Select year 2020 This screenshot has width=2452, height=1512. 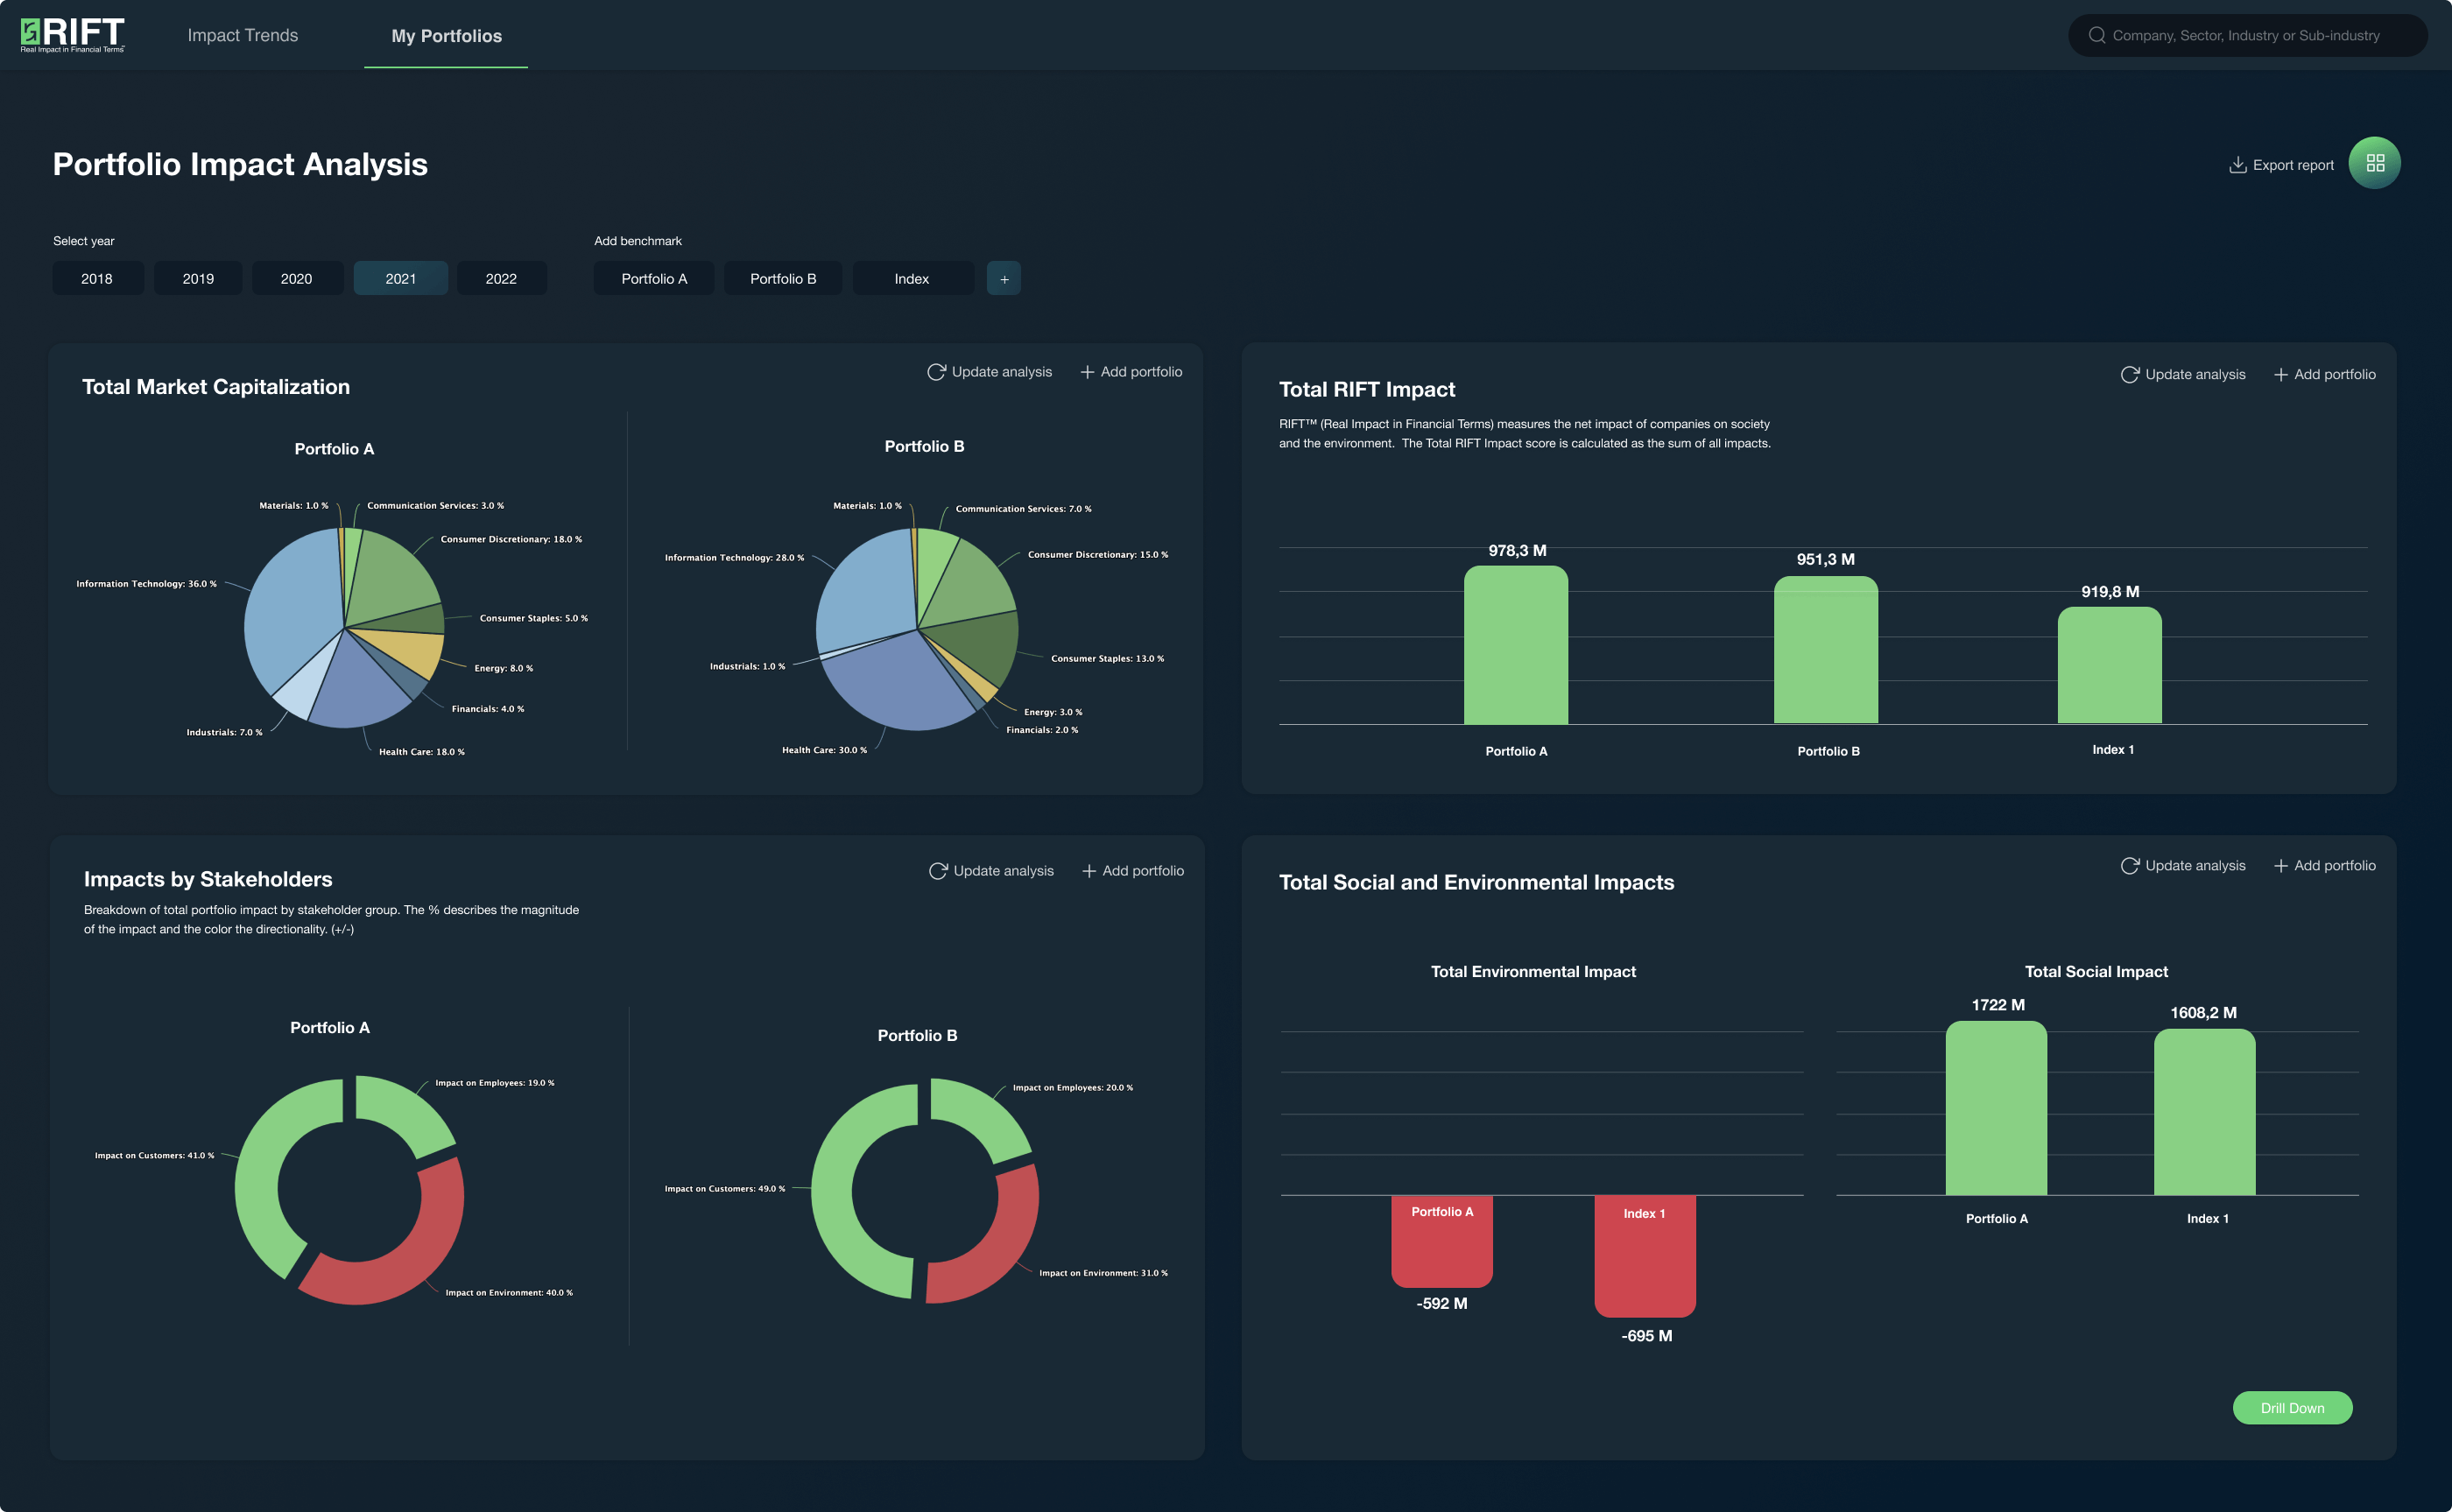click(297, 278)
